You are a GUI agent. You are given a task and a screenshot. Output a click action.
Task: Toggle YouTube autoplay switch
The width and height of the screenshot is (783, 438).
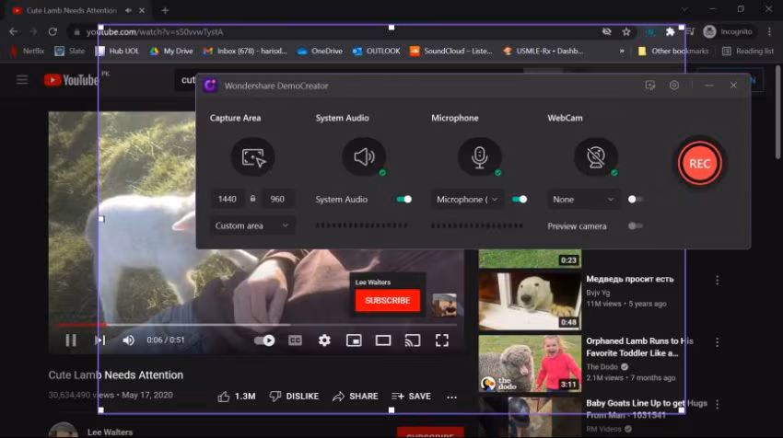point(264,340)
